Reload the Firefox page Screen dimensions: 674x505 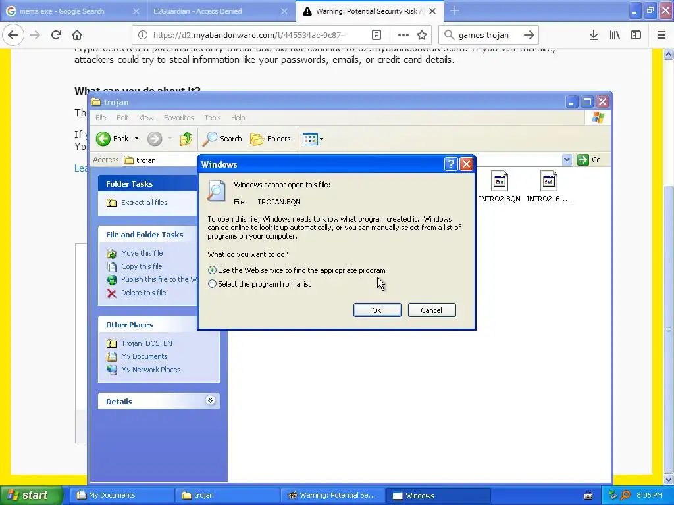click(56, 35)
